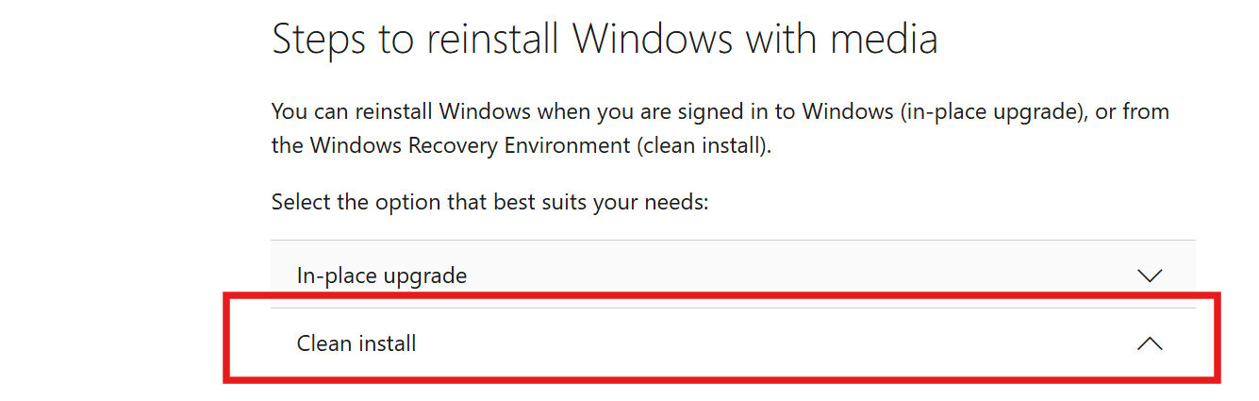Click the word "Steps" in the heading
This screenshot has width=1259, height=401.
pos(318,40)
